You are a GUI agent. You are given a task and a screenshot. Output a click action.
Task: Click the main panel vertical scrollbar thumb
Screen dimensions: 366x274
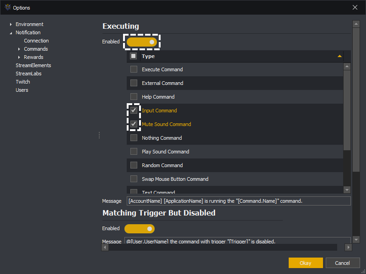pyautogui.click(x=356, y=100)
